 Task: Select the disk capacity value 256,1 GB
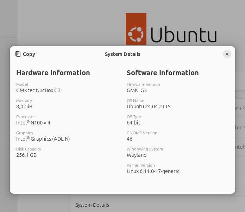tap(26, 155)
